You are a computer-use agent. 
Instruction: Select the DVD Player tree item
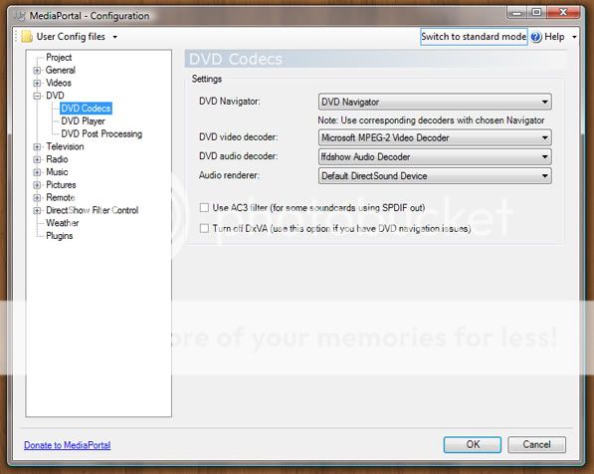(83, 120)
